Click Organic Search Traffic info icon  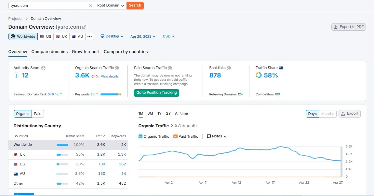[117, 68]
